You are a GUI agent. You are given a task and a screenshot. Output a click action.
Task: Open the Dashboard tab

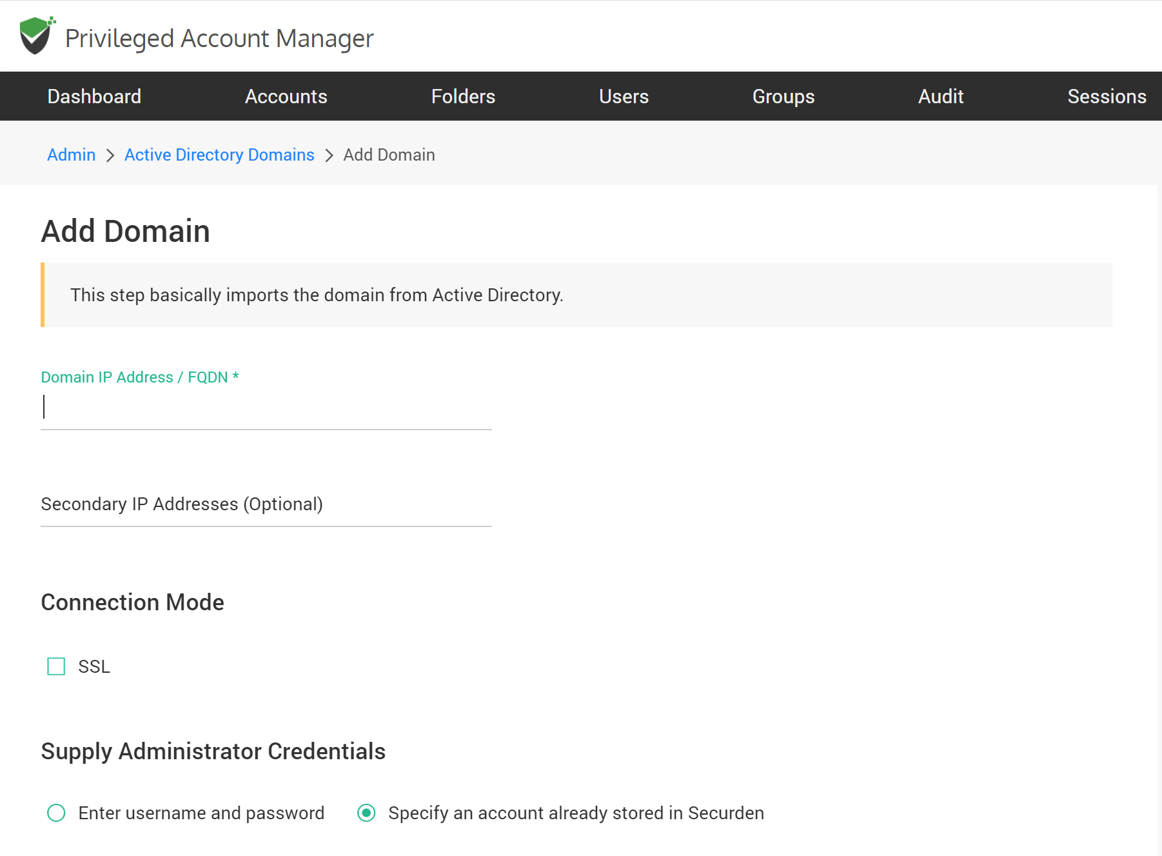[x=94, y=97]
